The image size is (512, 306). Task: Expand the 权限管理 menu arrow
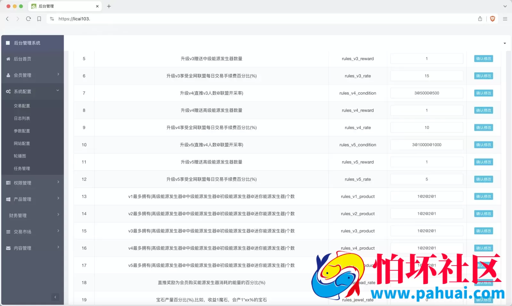click(58, 182)
